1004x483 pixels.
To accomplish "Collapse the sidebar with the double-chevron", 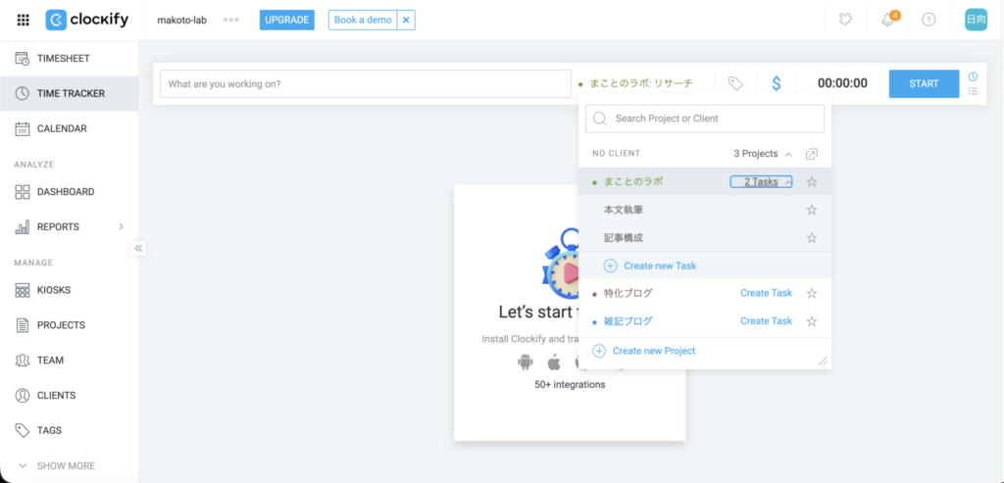I will pyautogui.click(x=138, y=248).
